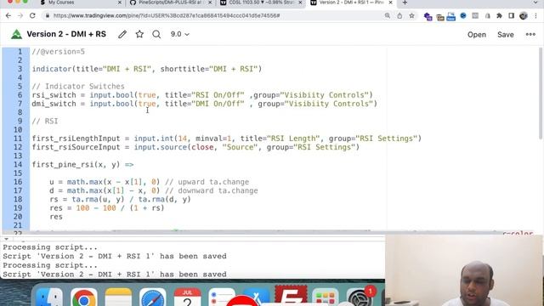The image size is (544, 306).
Task: Click the share icon in address bar
Action: point(399,15)
